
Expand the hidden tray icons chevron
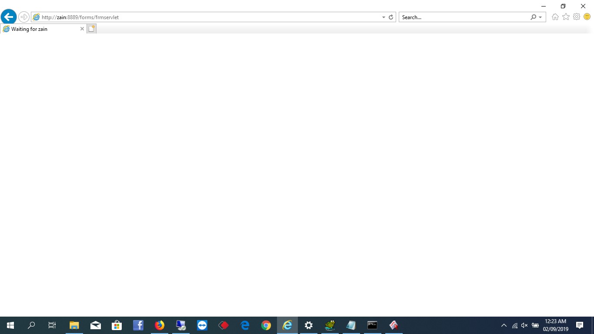click(504, 325)
